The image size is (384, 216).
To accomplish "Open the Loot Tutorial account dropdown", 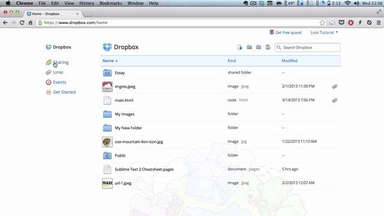I will coord(324,32).
